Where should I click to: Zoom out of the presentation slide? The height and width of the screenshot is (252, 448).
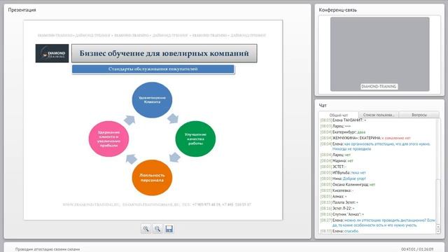(157, 229)
